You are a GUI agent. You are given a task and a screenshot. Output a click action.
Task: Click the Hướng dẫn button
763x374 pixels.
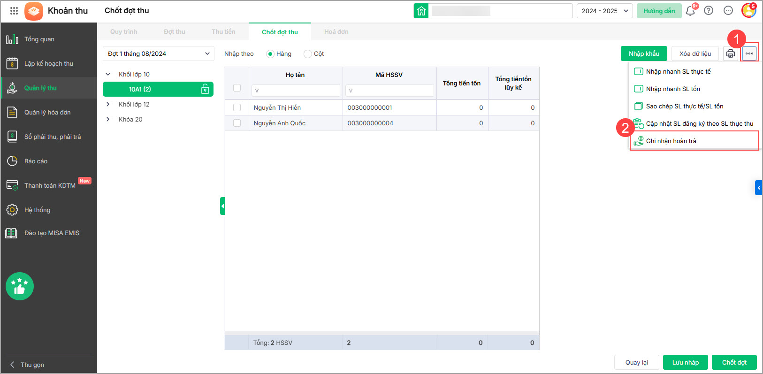click(659, 11)
